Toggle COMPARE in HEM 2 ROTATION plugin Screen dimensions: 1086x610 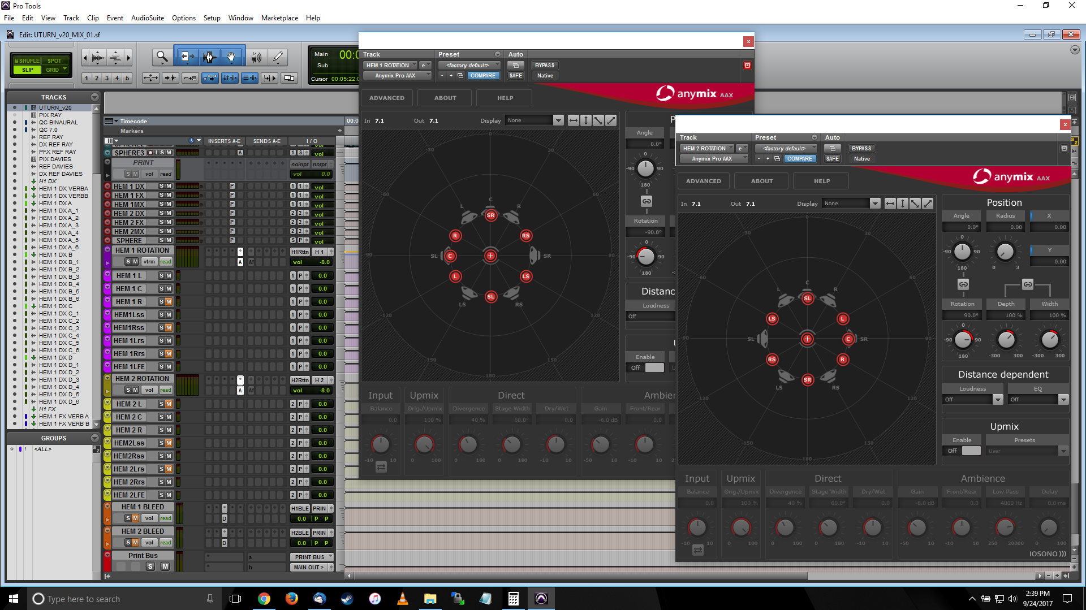point(799,159)
